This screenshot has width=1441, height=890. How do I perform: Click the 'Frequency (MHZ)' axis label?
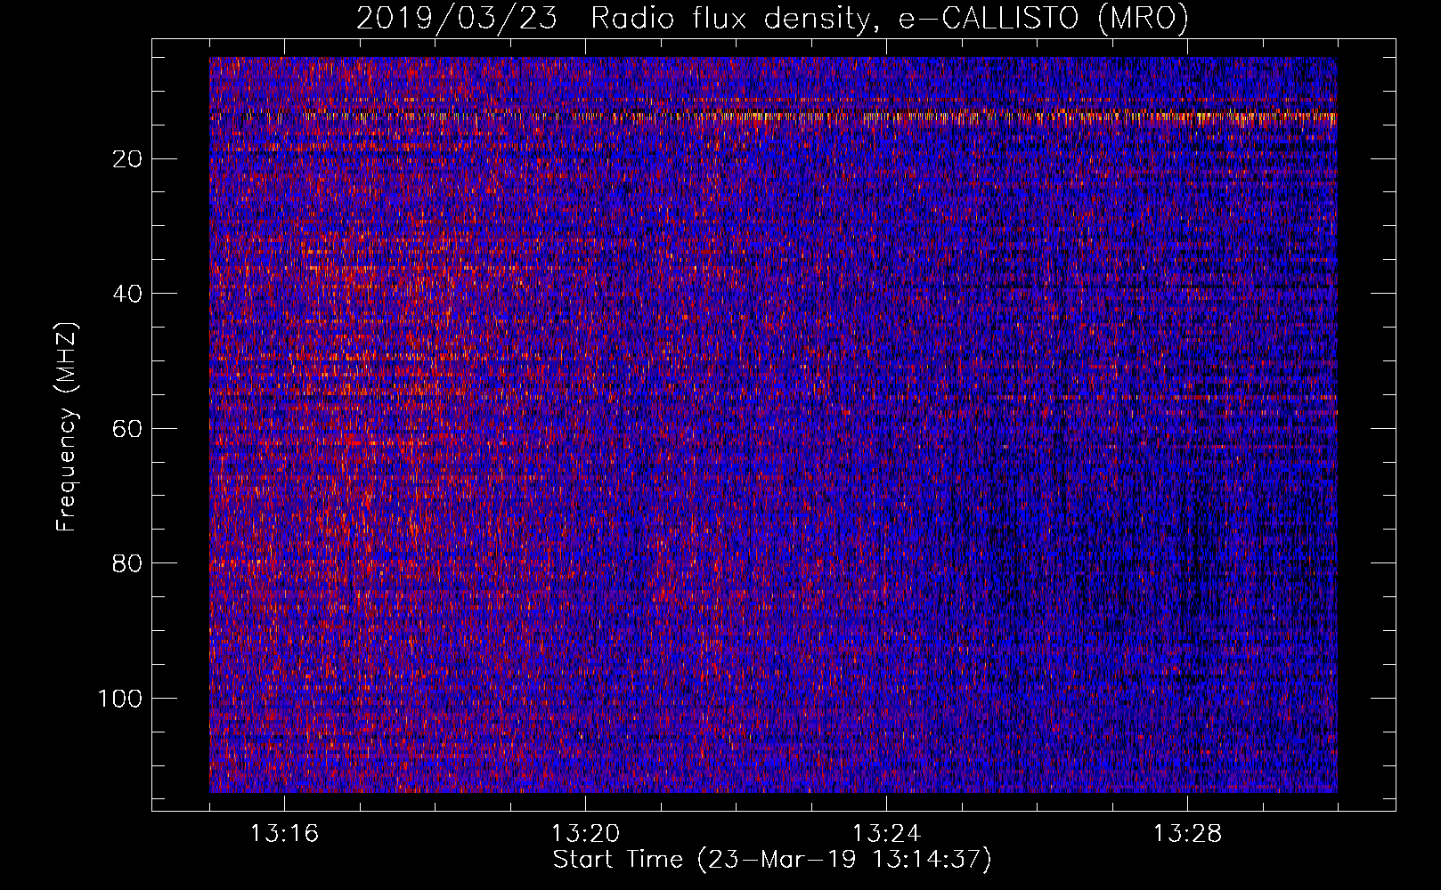(67, 427)
